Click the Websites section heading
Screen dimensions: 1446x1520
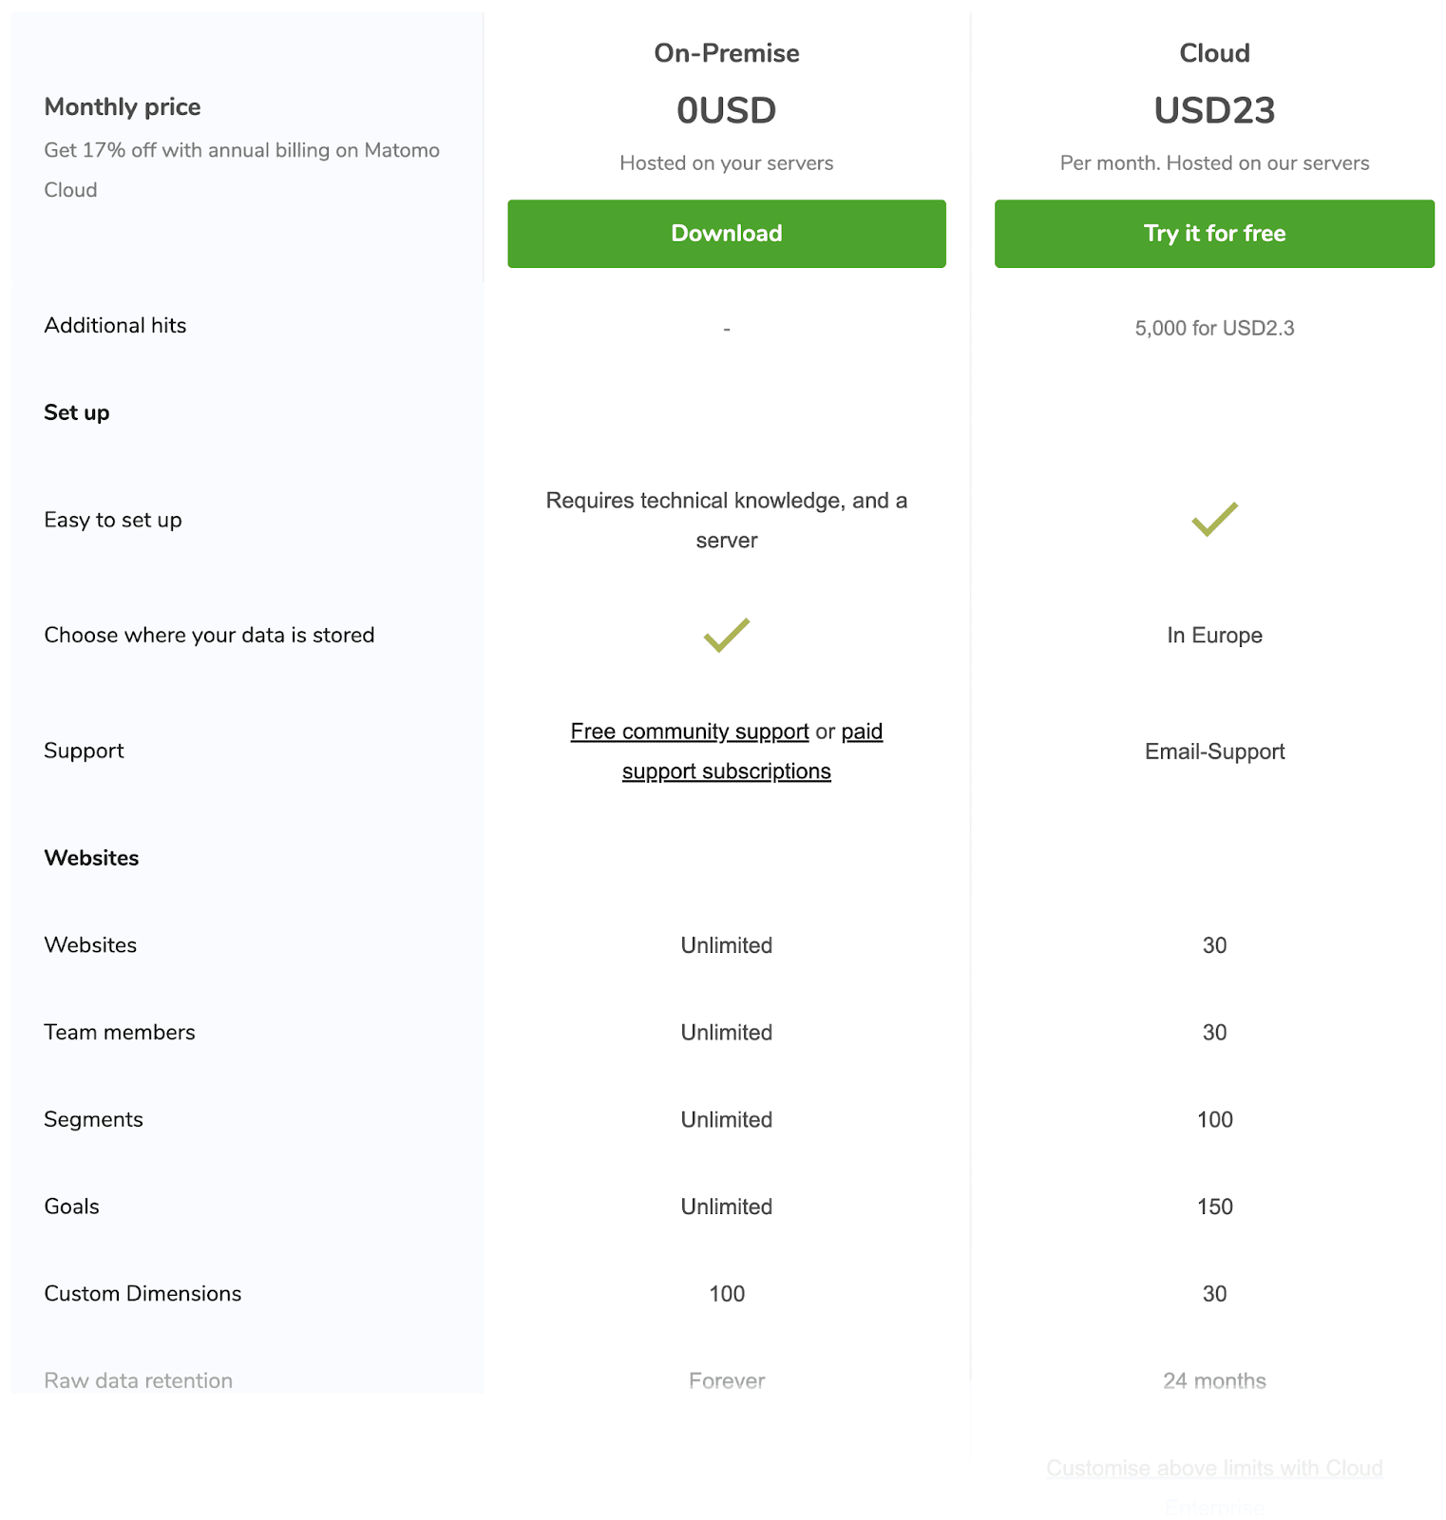click(x=91, y=857)
